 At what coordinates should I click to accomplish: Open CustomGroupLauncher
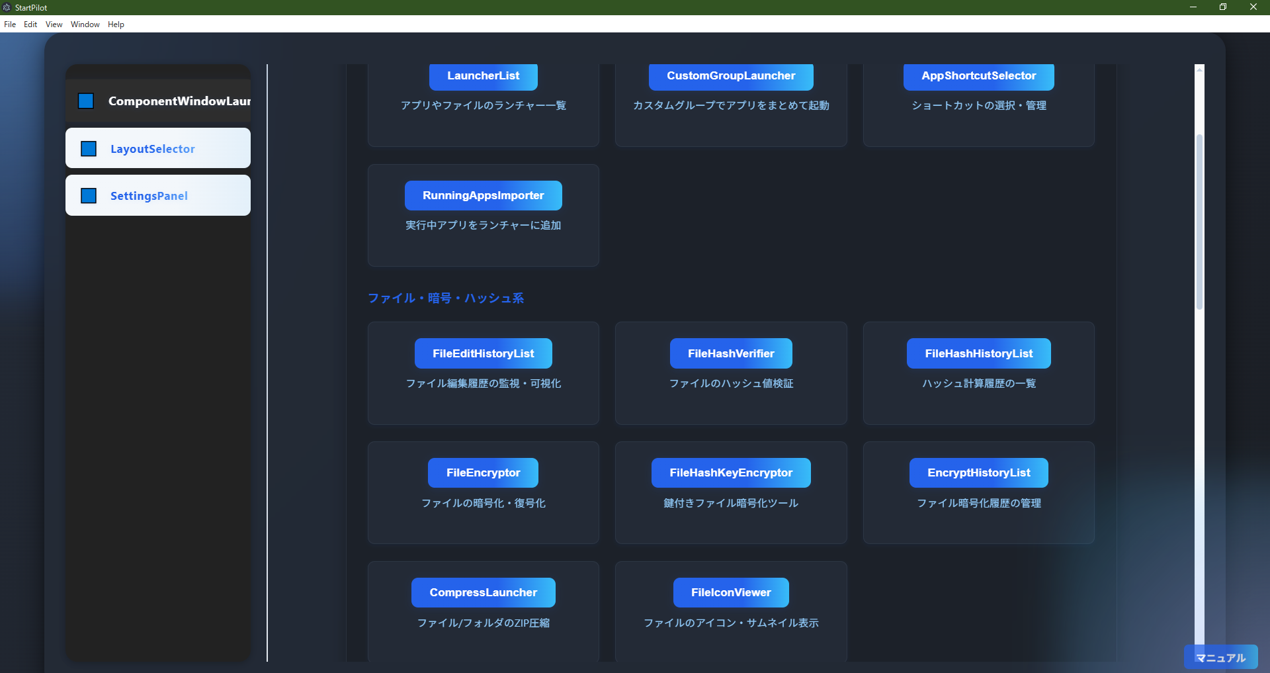730,76
